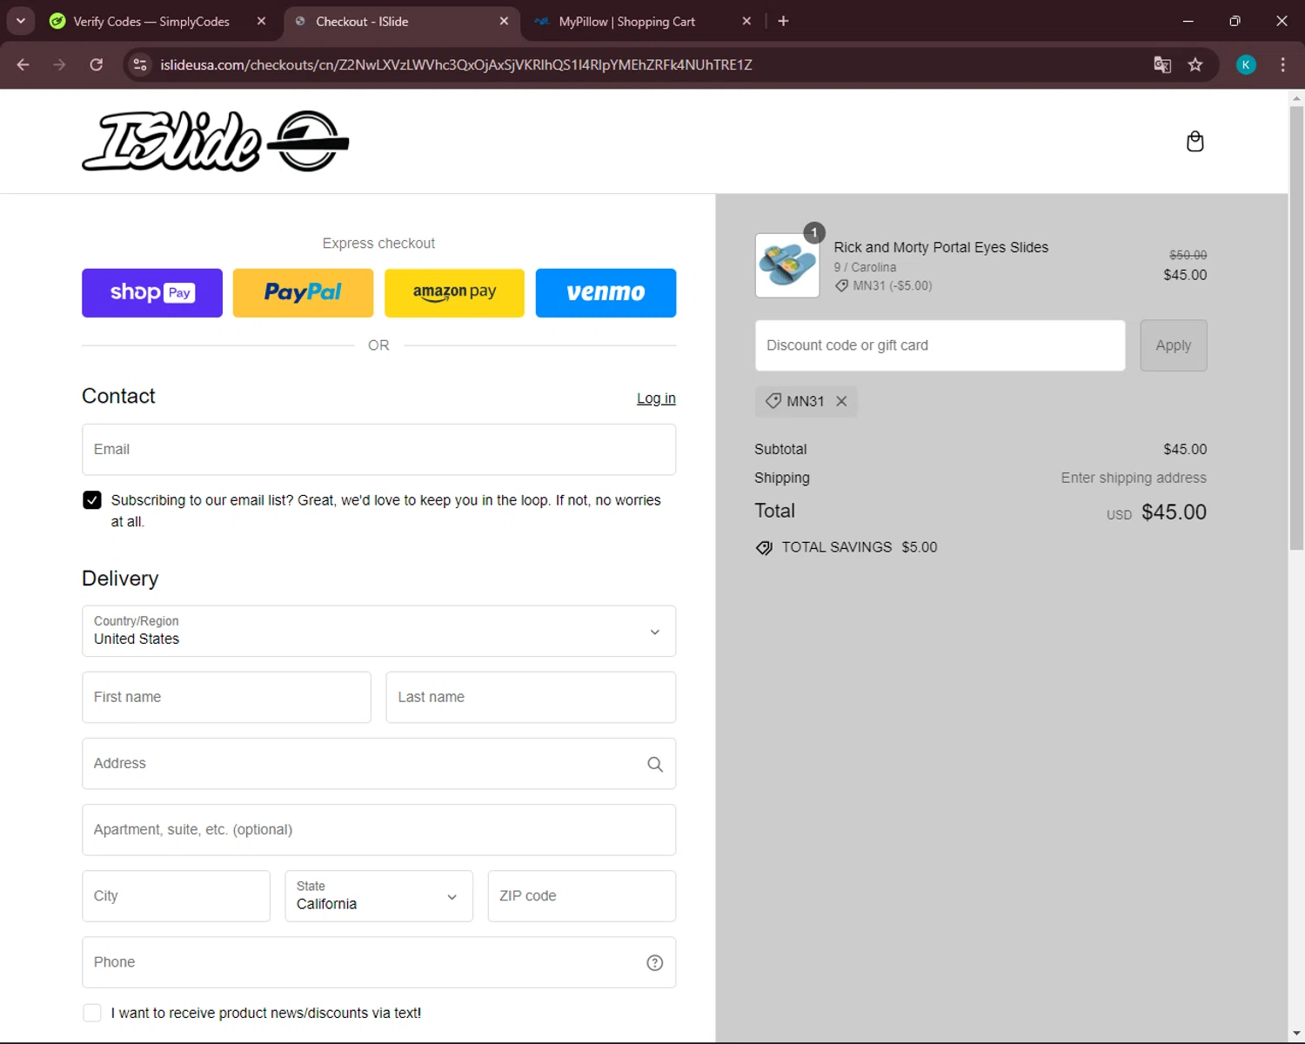This screenshot has height=1044, width=1305.
Task: Click the address search magnifier icon
Action: (655, 764)
